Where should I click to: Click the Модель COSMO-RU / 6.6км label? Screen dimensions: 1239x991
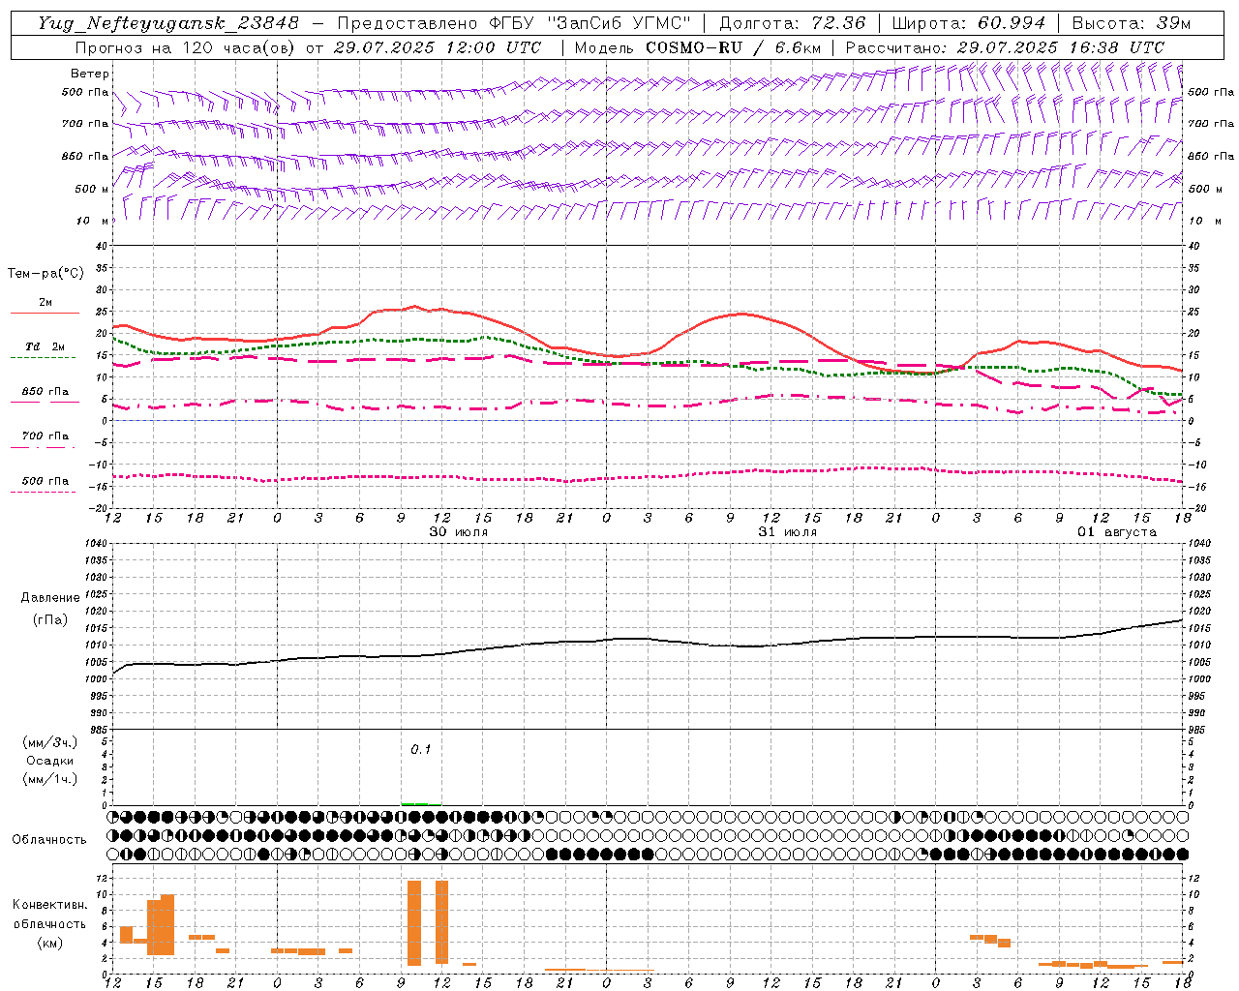click(x=698, y=47)
